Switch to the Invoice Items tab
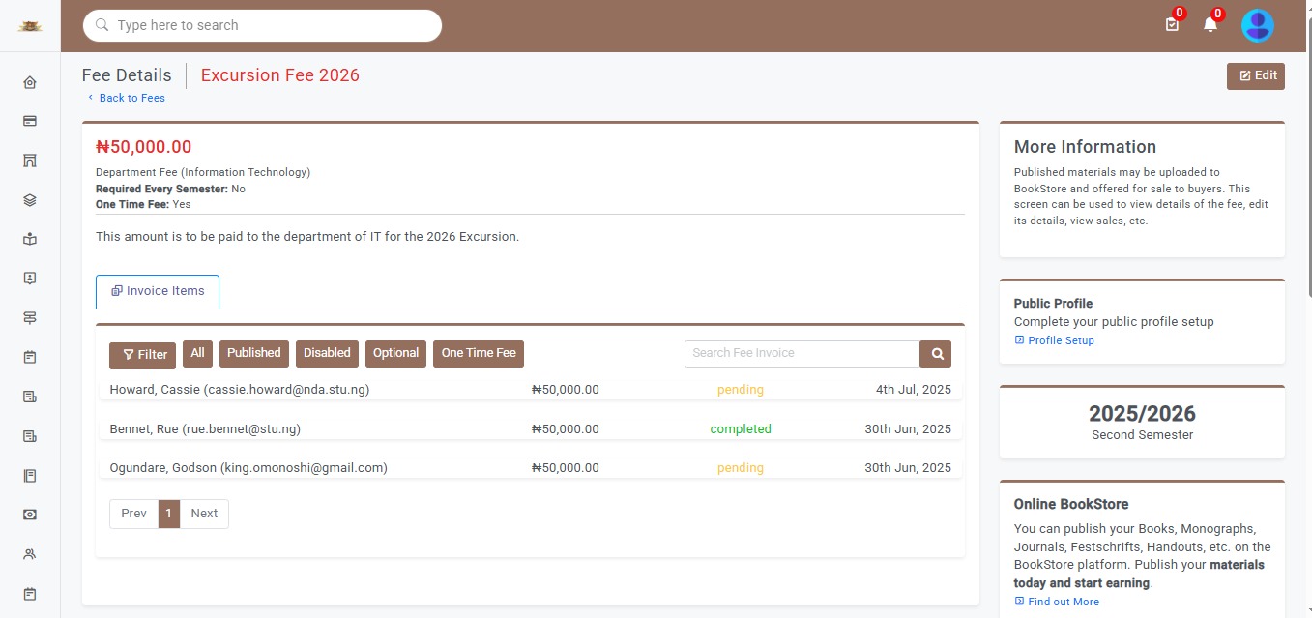Screen dimensions: 1312x618 (x=158, y=291)
